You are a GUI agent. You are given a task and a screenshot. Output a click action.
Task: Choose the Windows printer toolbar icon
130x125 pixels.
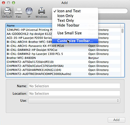point(41,13)
